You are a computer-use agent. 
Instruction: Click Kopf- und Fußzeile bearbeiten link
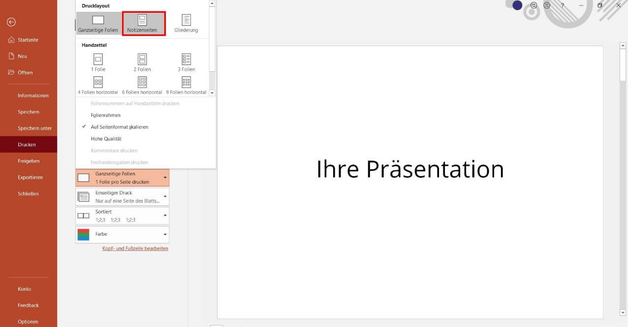[x=135, y=248]
